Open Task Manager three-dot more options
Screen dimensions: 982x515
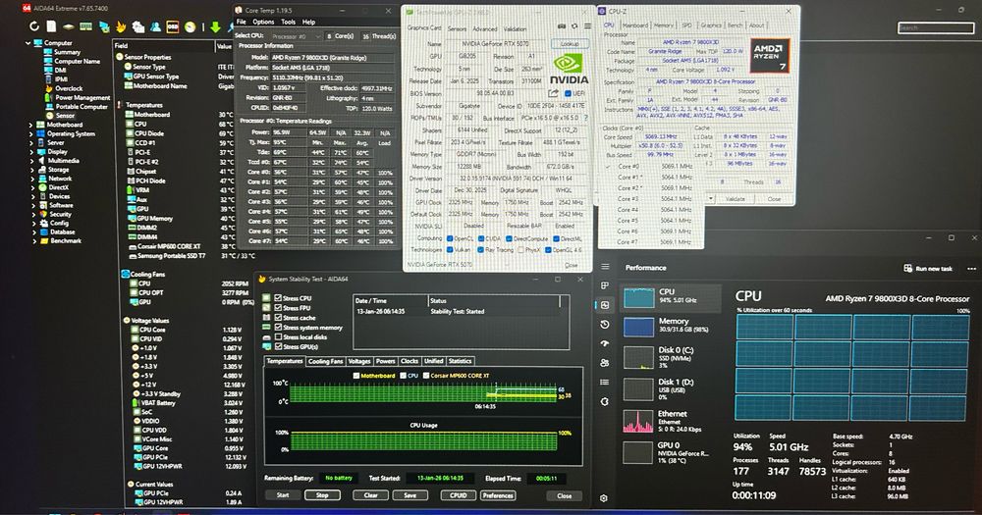point(971,268)
